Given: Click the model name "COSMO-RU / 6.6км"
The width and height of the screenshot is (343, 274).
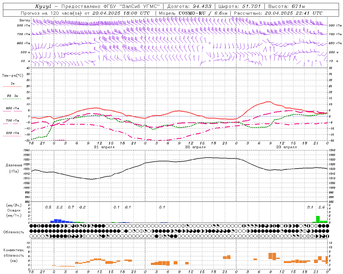Looking at the screenshot, I should (203, 13).
